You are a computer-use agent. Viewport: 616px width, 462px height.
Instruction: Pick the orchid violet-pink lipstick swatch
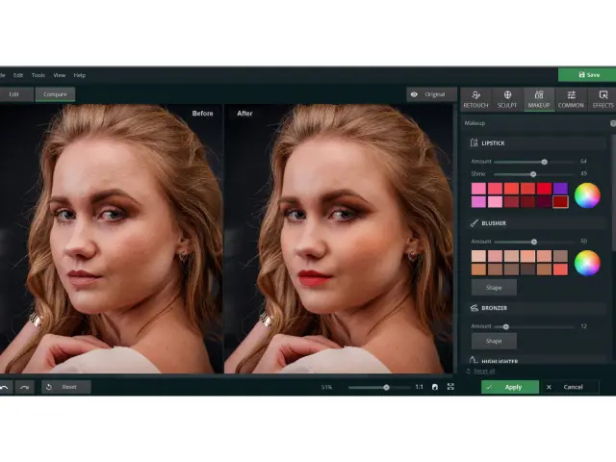[479, 201]
